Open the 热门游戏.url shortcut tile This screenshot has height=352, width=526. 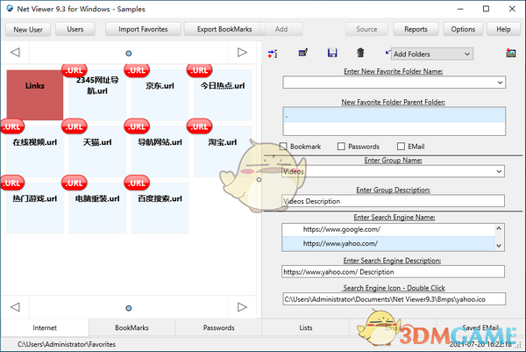(x=35, y=207)
